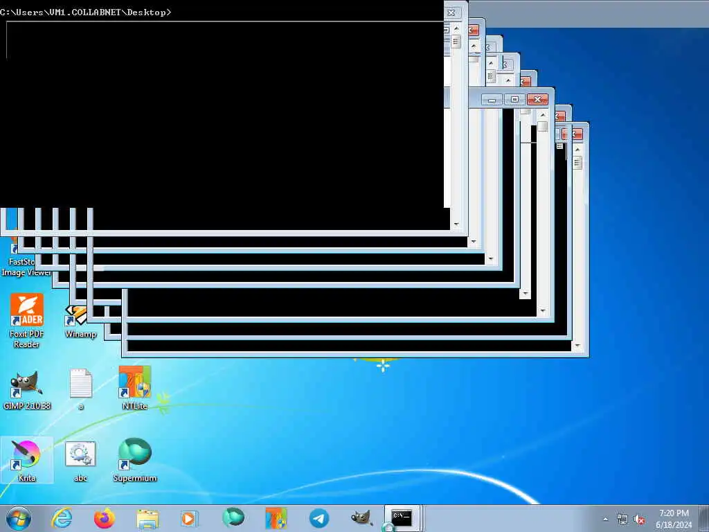Close the console window showing three caption buttons
Image resolution: width=709 pixels, height=532 pixels.
tap(537, 100)
